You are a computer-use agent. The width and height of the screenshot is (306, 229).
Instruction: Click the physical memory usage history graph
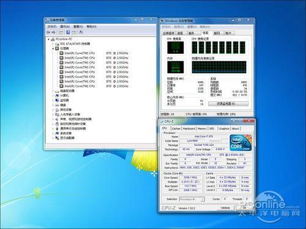click(219, 67)
